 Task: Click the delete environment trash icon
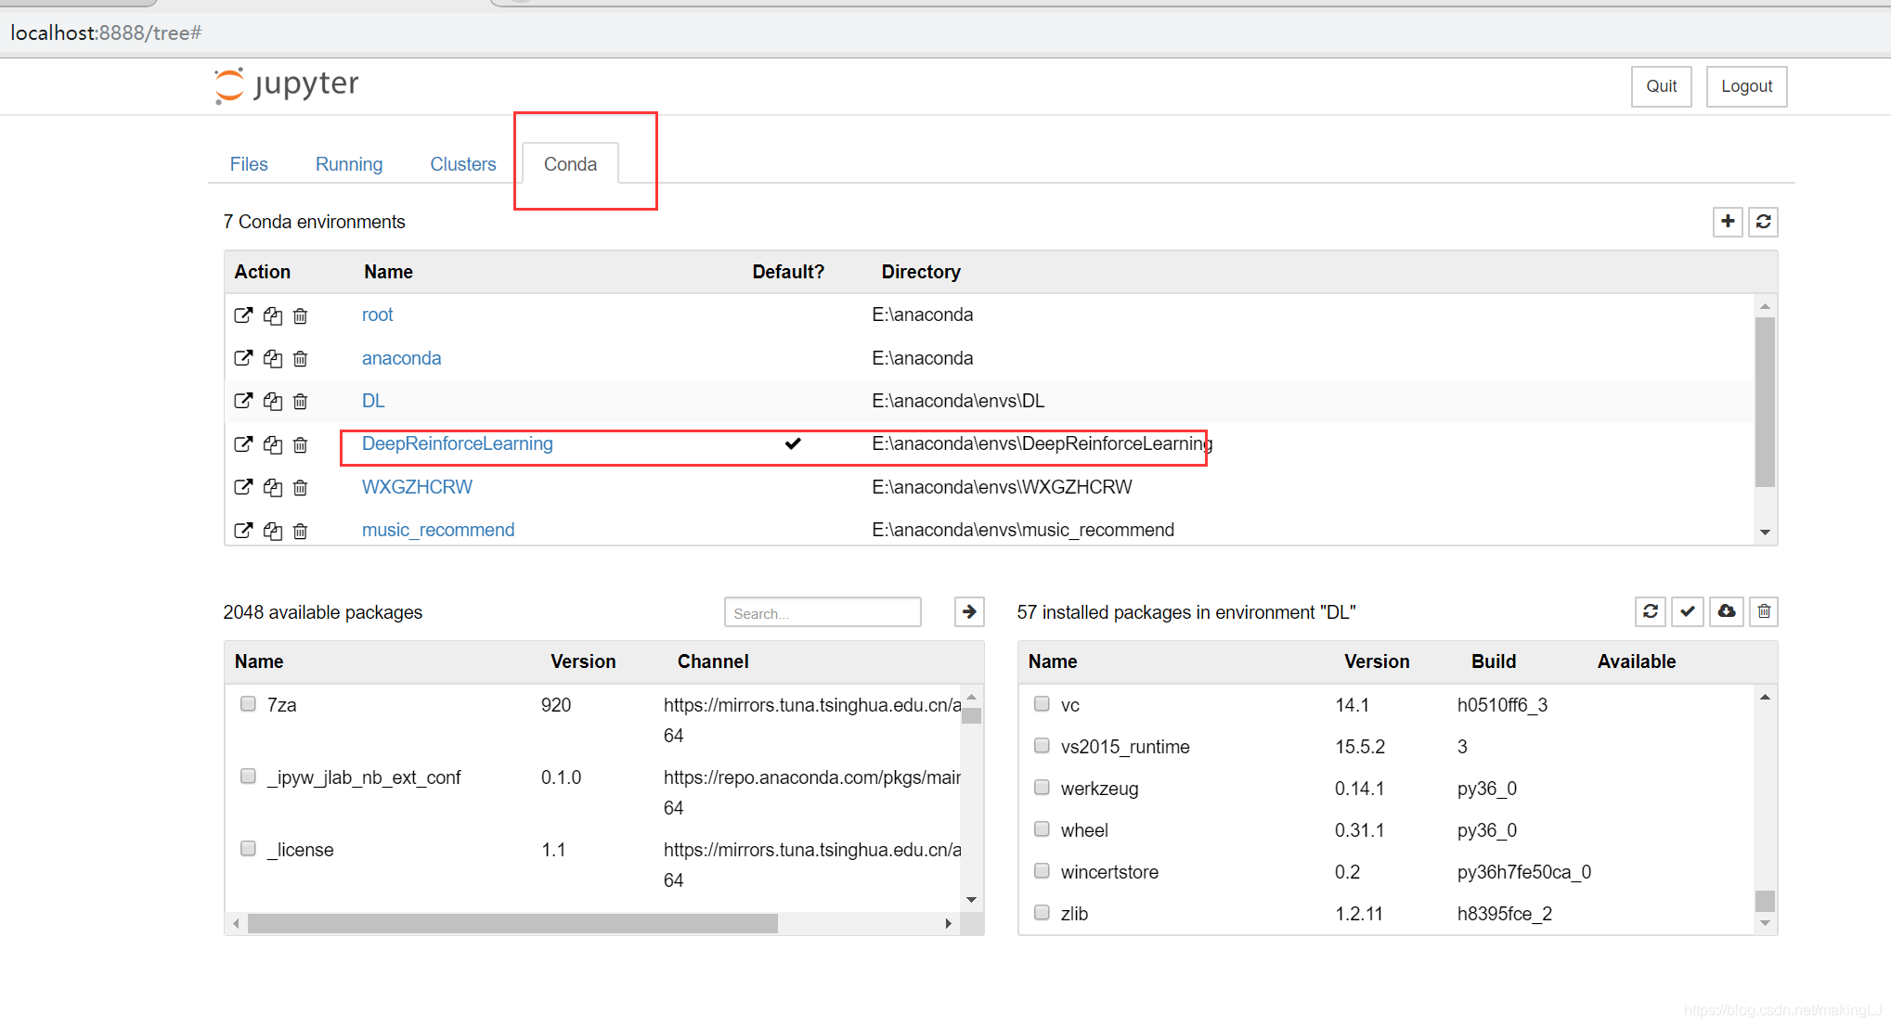tap(300, 444)
